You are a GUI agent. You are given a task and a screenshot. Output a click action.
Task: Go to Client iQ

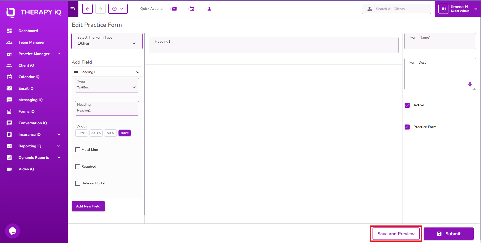pos(26,65)
